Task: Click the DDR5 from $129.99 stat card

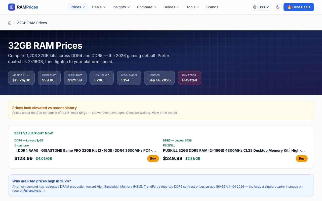Action: 75,78
